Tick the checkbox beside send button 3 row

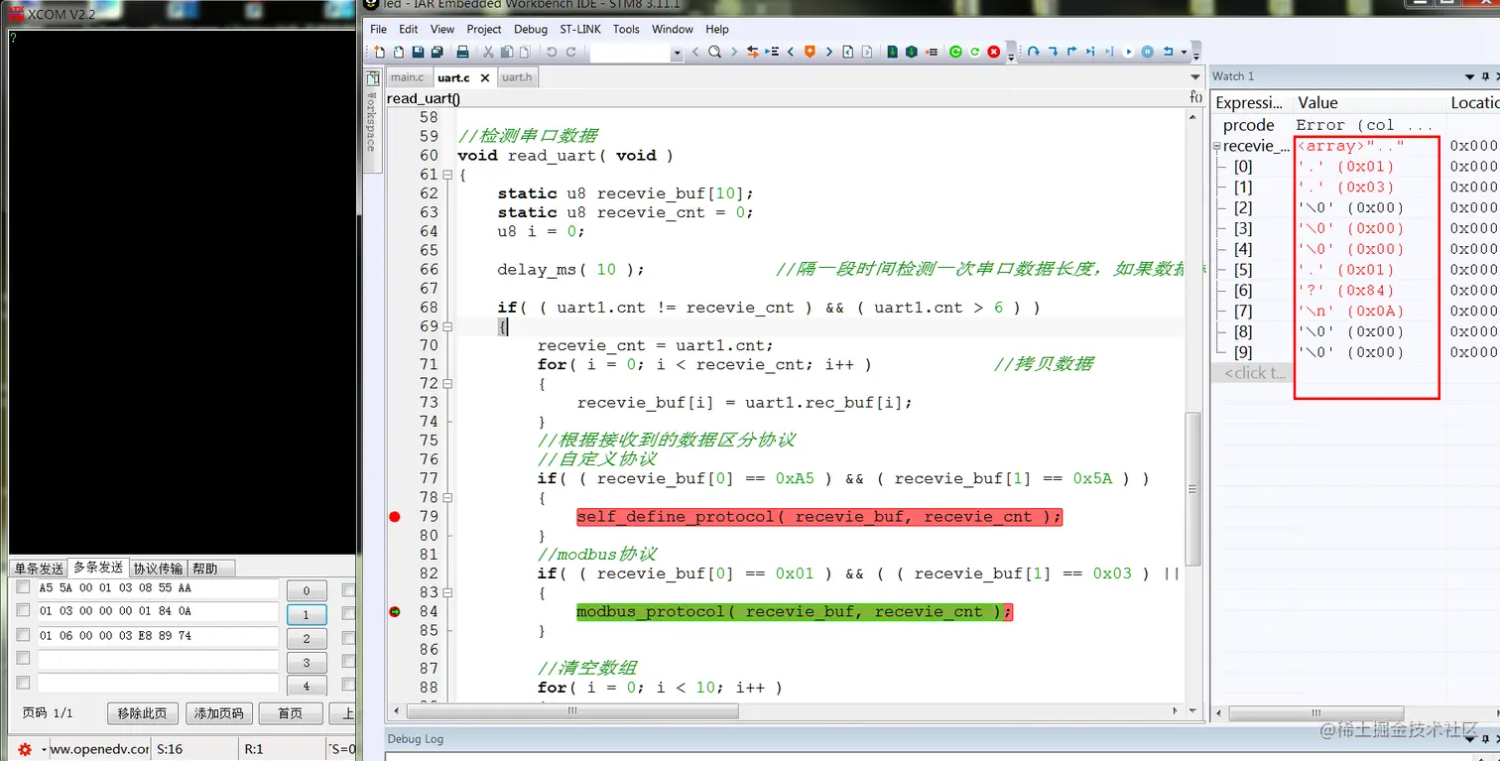click(23, 658)
